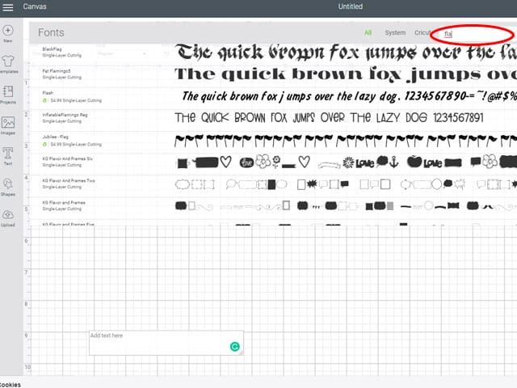The height and width of the screenshot is (388, 517).
Task: Click the font search field
Action: (x=472, y=34)
